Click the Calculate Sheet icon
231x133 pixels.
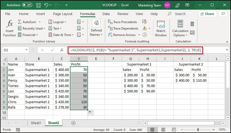192,33
